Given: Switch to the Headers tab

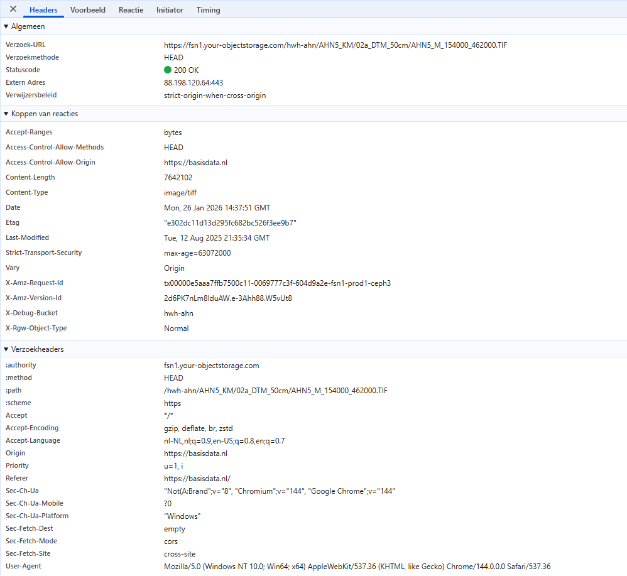Looking at the screenshot, I should tap(43, 10).
